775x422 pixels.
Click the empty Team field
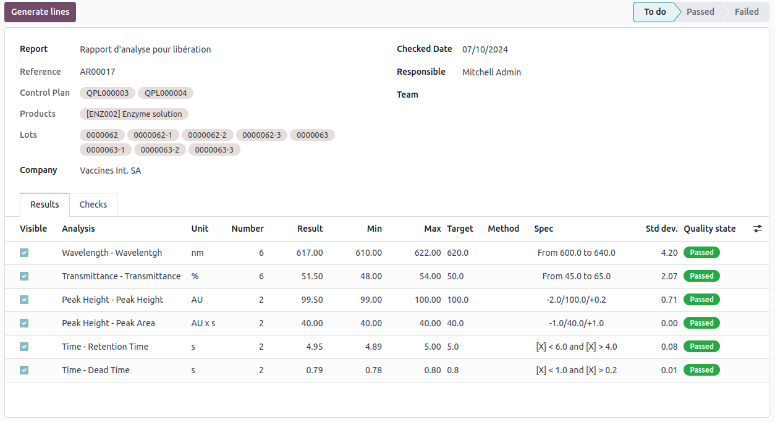coord(556,95)
